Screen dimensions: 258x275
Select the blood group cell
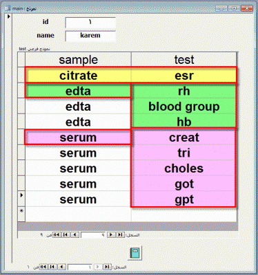point(184,107)
